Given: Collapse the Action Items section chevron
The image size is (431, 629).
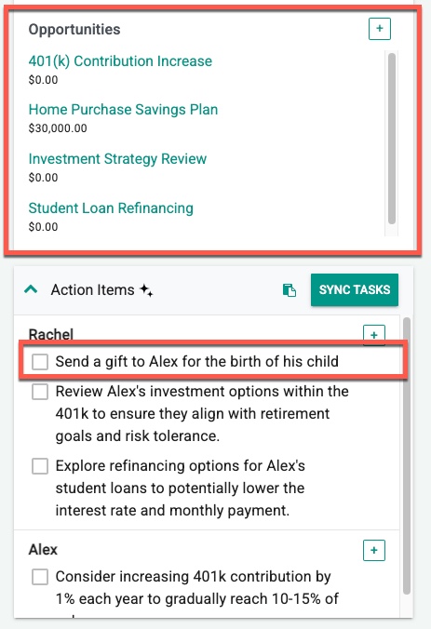Looking at the screenshot, I should [31, 289].
